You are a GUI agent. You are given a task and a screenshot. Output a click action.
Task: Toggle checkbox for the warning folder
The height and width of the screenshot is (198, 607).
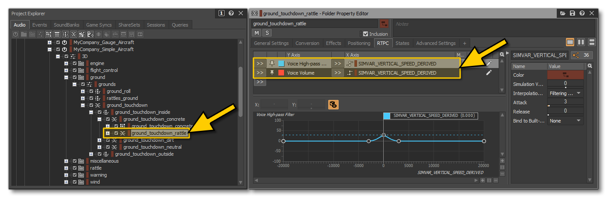tap(75, 175)
